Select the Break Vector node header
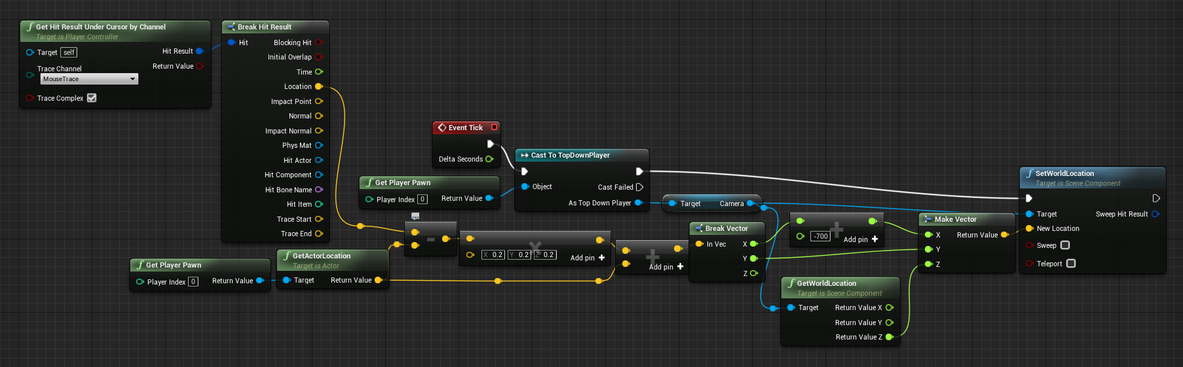The height and width of the screenshot is (367, 1183). [727, 228]
